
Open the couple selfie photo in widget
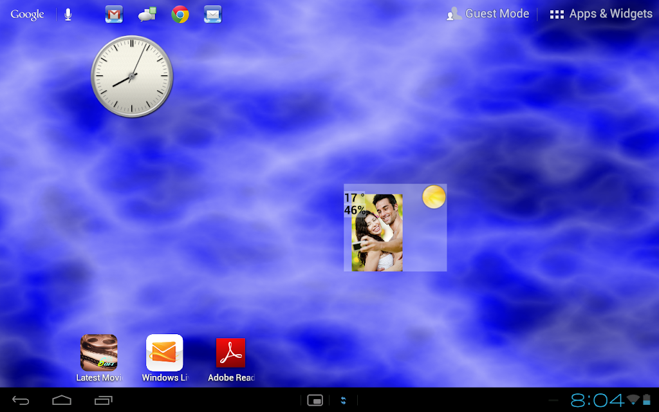click(x=377, y=232)
